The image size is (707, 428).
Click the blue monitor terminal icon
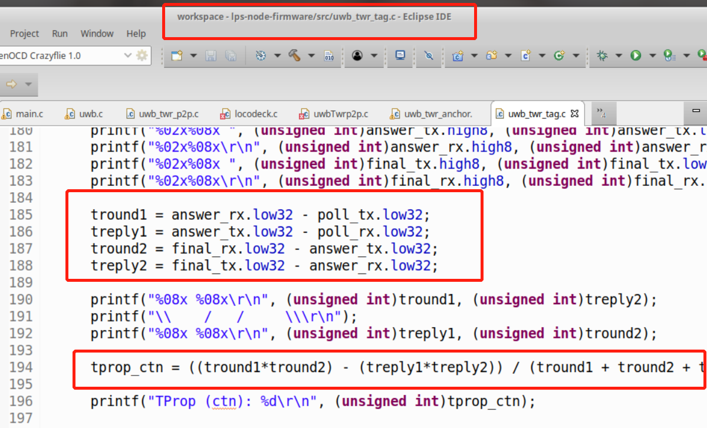pos(400,55)
